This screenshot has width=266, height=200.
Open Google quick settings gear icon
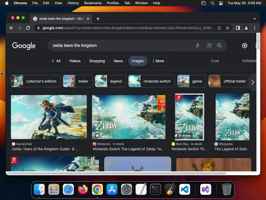tap(244, 46)
